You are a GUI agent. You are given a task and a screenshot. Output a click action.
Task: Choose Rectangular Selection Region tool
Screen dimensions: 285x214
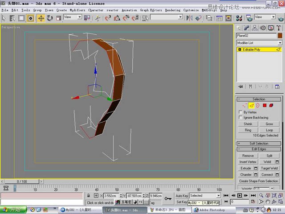(21, 18)
